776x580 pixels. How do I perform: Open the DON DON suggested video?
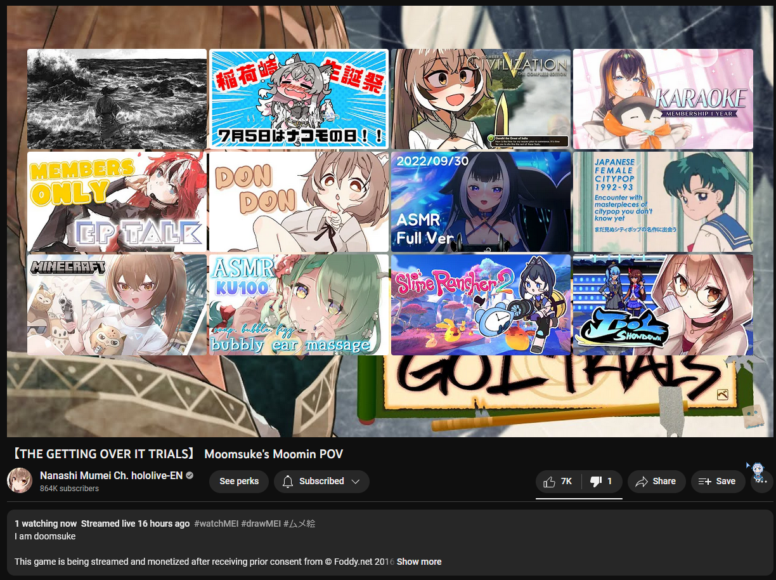tap(299, 202)
